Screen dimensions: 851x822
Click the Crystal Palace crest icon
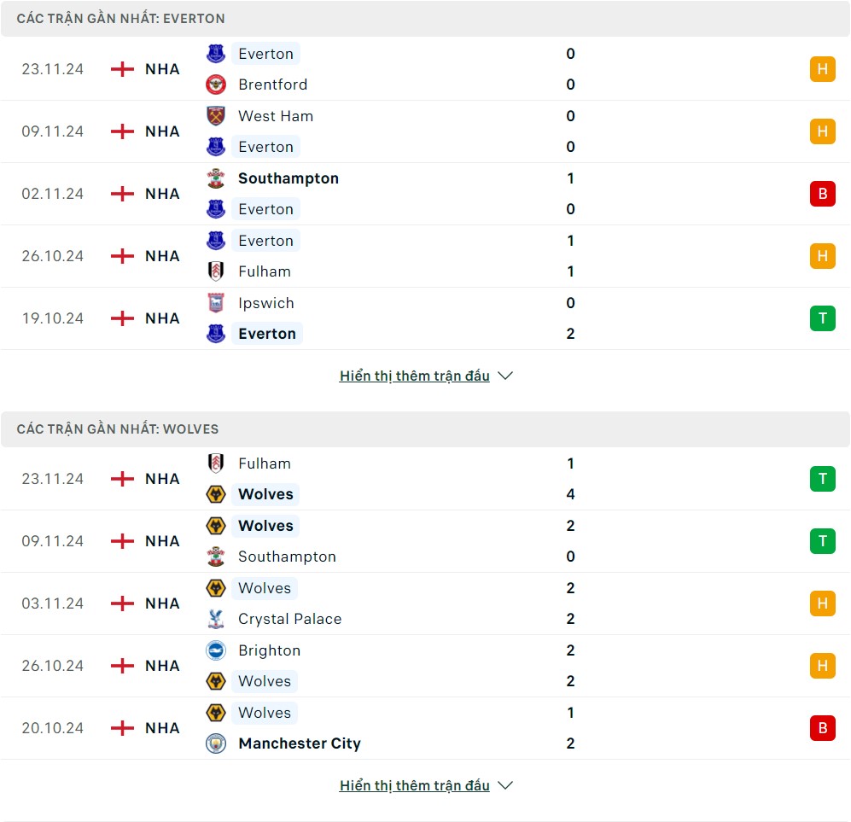tap(216, 619)
